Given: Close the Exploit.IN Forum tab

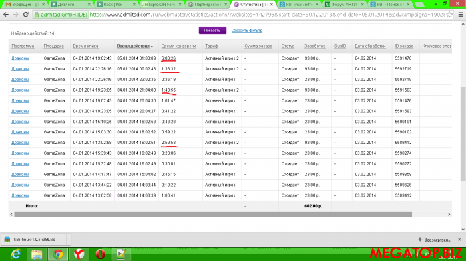Looking at the screenshot, I should (x=180, y=5).
